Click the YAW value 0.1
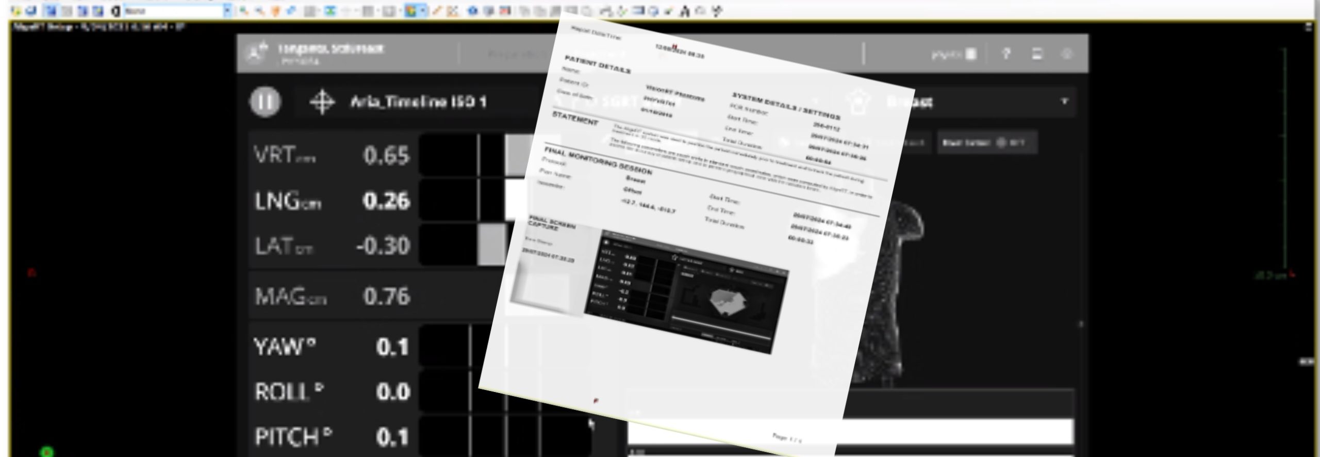This screenshot has height=457, width=1320. click(x=392, y=347)
